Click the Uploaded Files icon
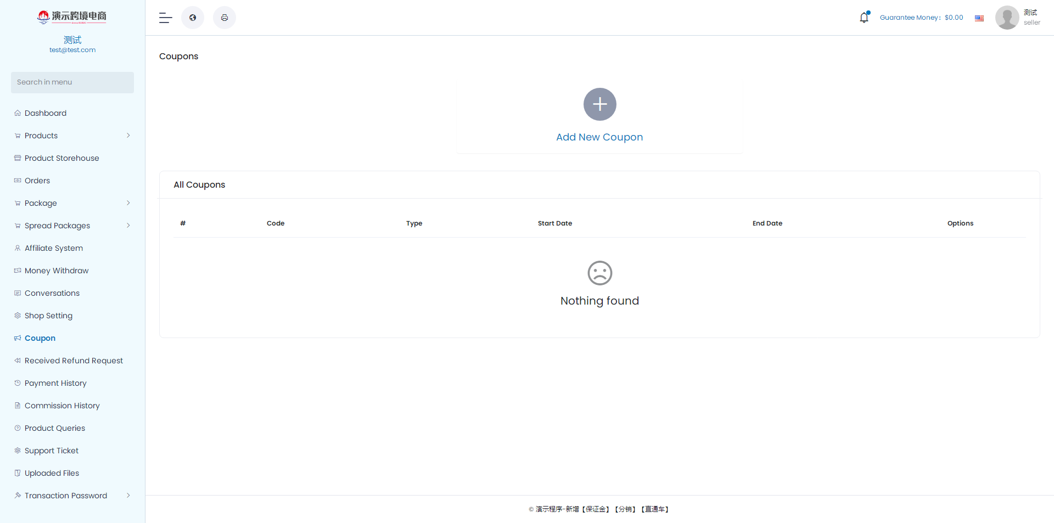 pos(18,473)
